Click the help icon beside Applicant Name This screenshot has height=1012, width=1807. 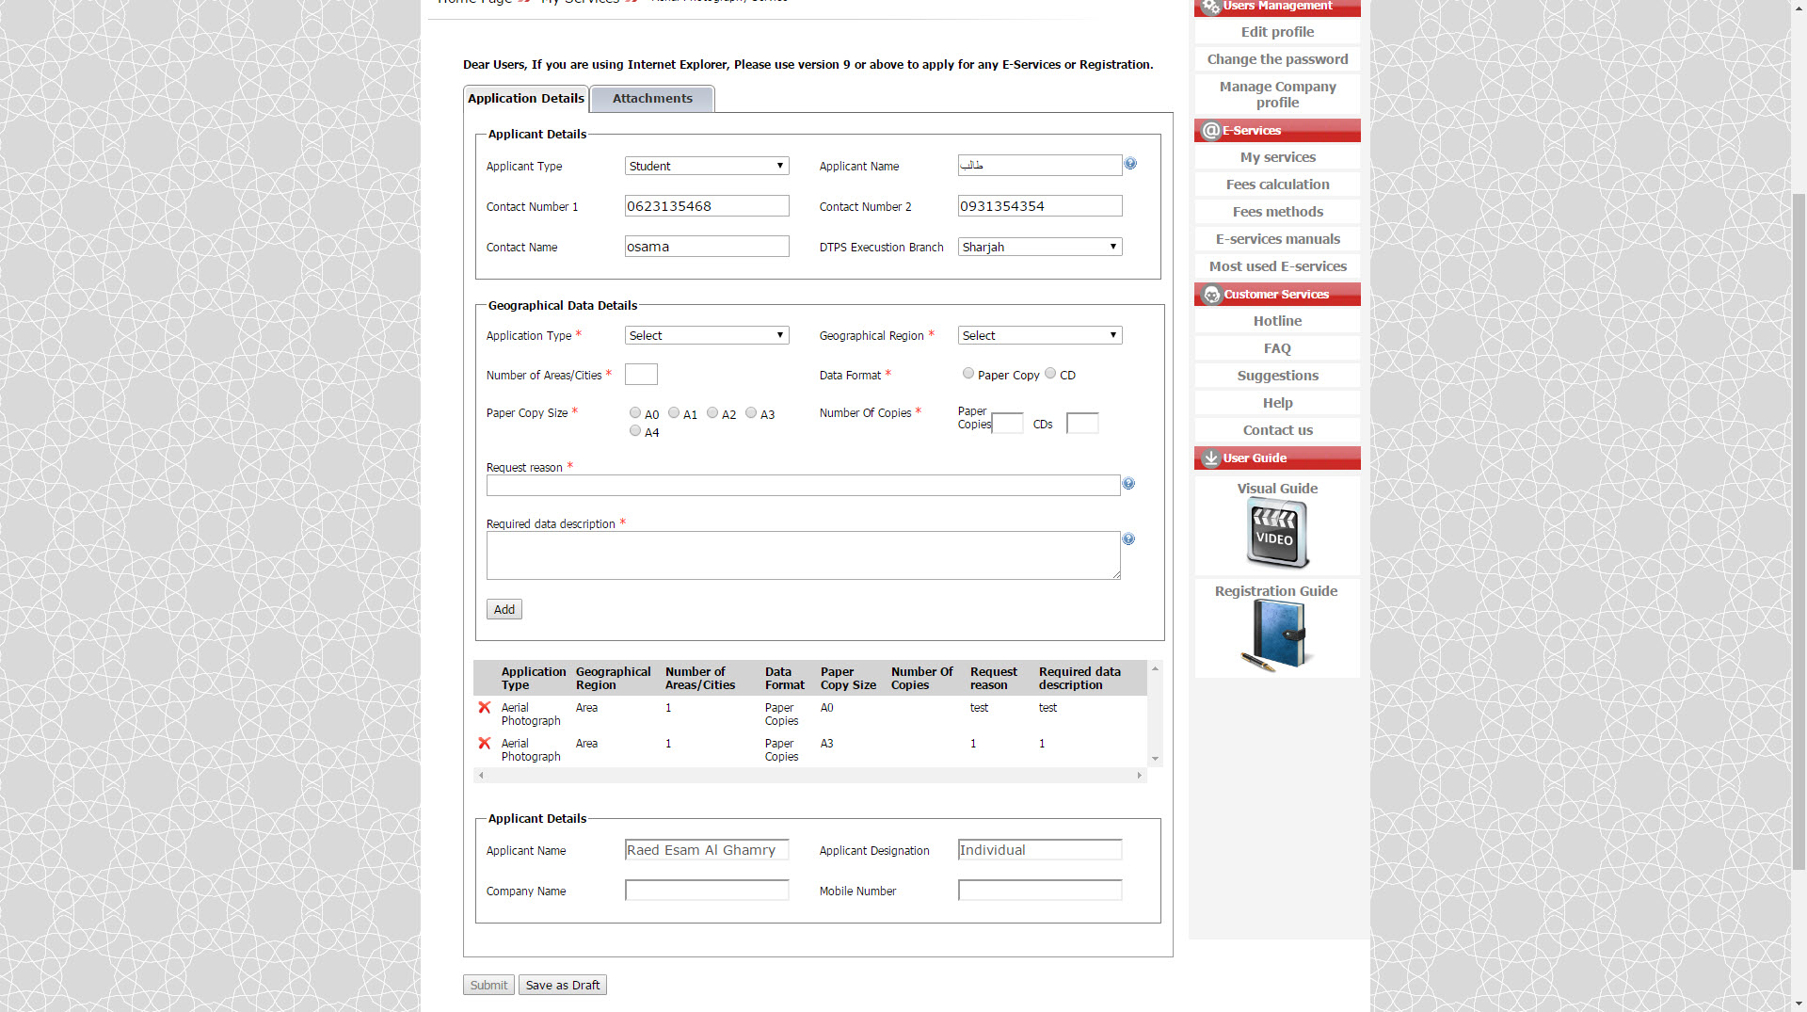pos(1130,164)
